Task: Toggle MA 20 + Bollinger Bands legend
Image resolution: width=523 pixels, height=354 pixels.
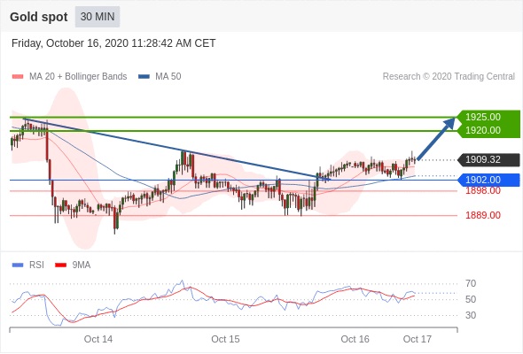Action: (x=69, y=77)
